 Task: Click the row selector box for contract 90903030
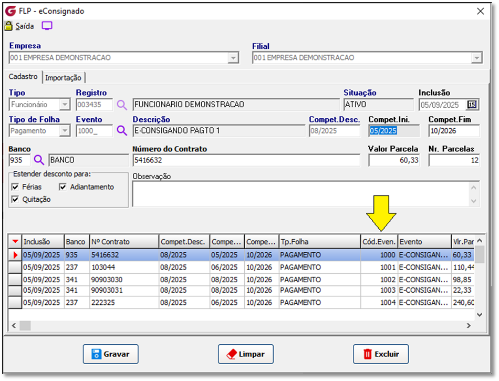click(15, 280)
